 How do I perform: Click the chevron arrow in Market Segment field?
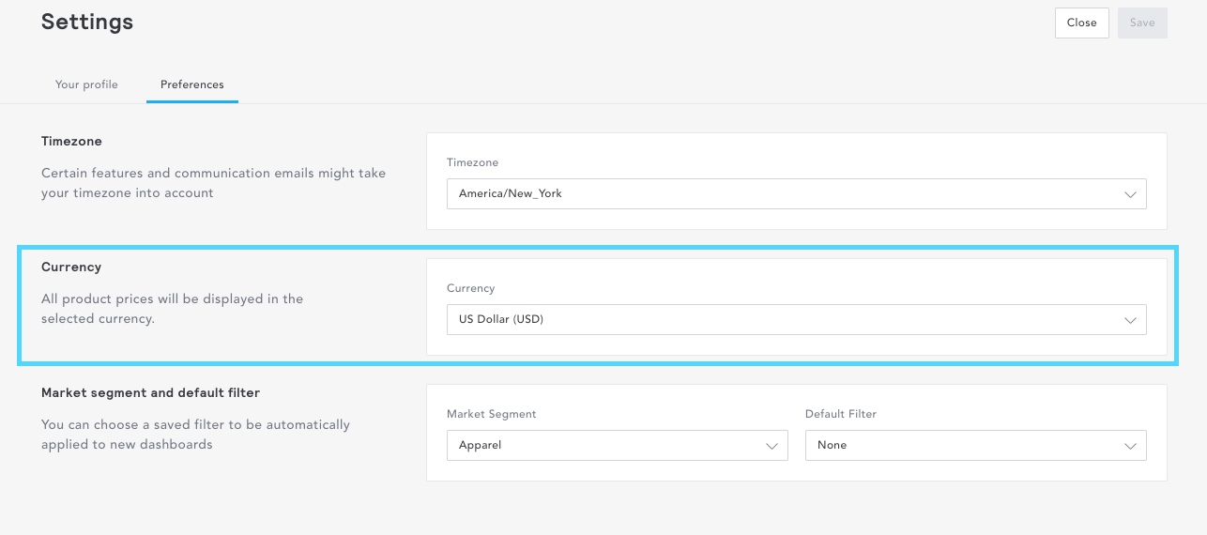(x=772, y=446)
